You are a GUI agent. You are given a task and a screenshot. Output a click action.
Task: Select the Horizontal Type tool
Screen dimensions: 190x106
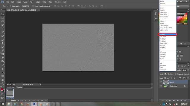tap(3, 69)
